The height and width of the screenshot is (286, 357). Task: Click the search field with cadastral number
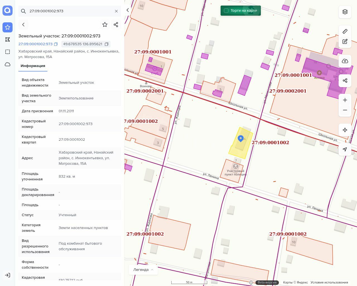click(x=70, y=11)
